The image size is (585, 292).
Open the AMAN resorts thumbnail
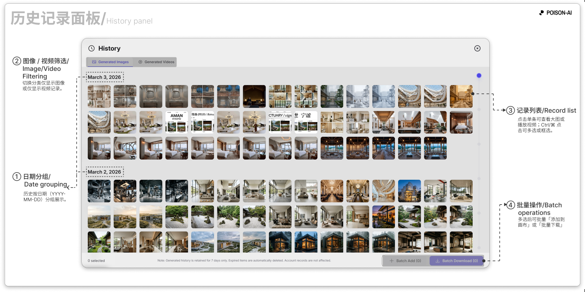coord(177,122)
